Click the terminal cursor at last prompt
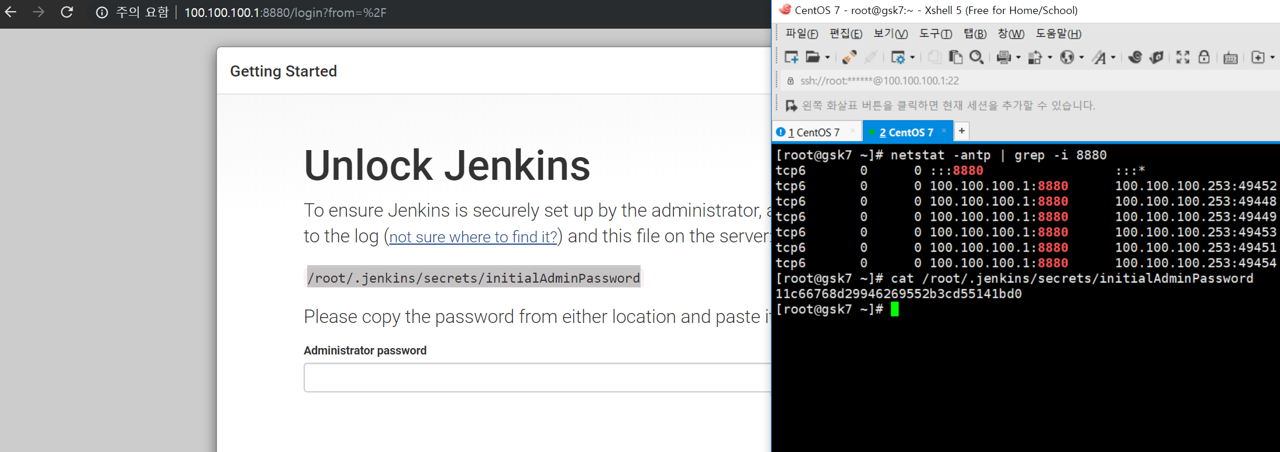The image size is (1280, 452). point(894,309)
